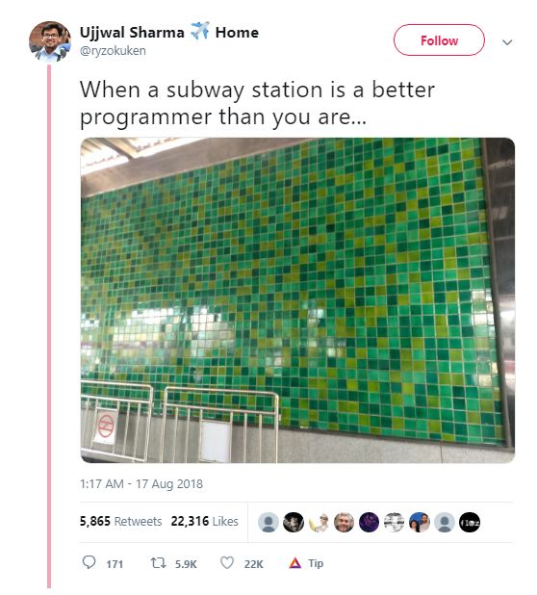Click the Brave Tip triangle icon

[295, 563]
